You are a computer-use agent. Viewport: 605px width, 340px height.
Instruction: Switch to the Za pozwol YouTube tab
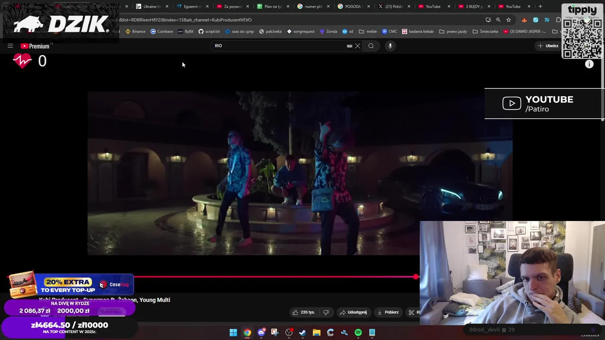(x=233, y=7)
